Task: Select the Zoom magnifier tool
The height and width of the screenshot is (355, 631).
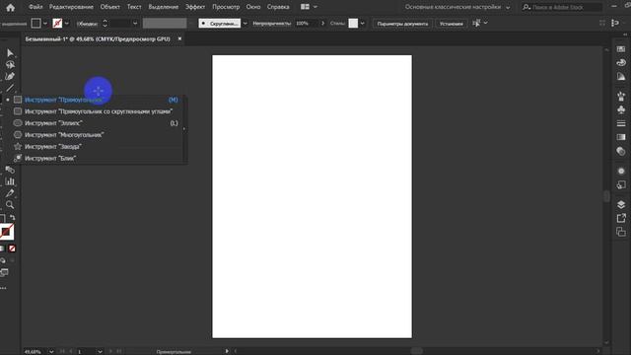Action: pos(10,205)
